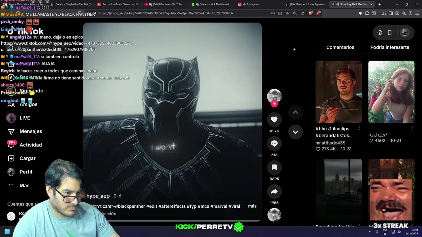
Task: Open a new browser tab with plus button
Action: click(379, 4)
